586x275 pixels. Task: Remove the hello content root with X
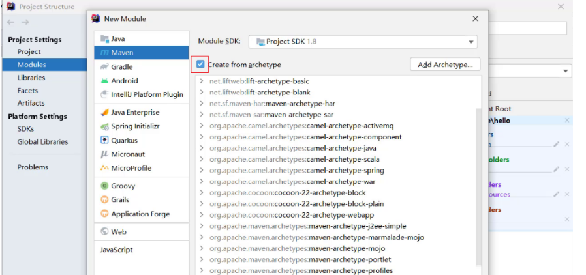567,120
